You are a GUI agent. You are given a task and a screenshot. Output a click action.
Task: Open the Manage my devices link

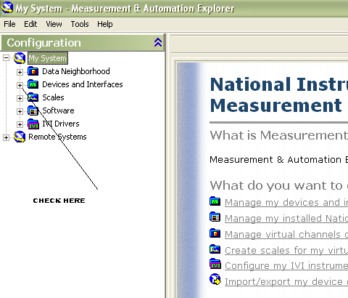(x=286, y=202)
